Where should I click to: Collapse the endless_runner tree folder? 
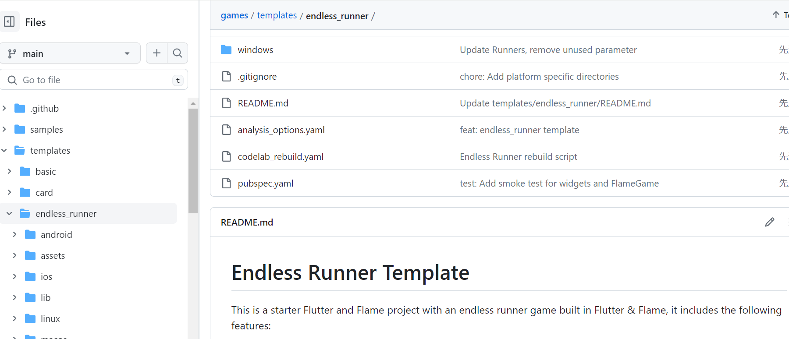click(x=9, y=213)
